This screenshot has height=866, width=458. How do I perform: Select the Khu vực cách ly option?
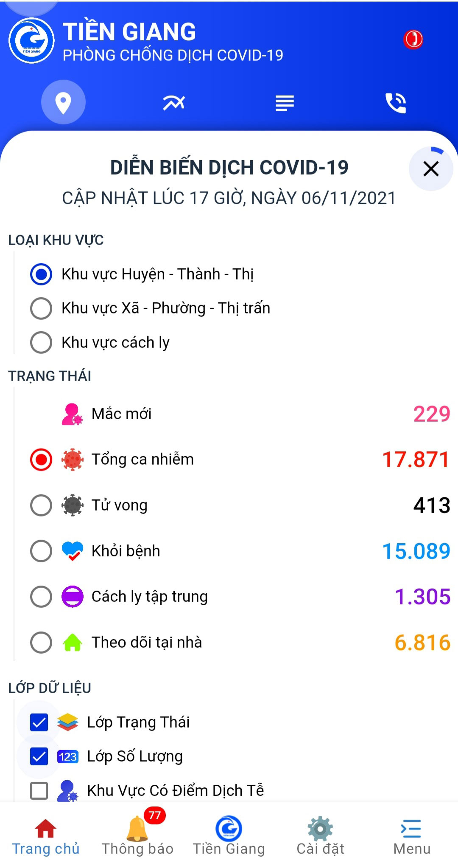coord(42,342)
